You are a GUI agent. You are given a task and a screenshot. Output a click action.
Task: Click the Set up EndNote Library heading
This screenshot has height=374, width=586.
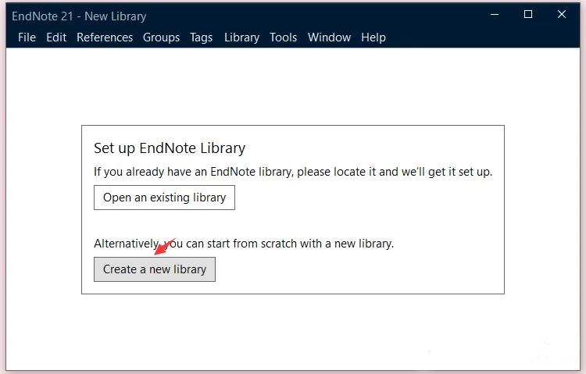(170, 148)
